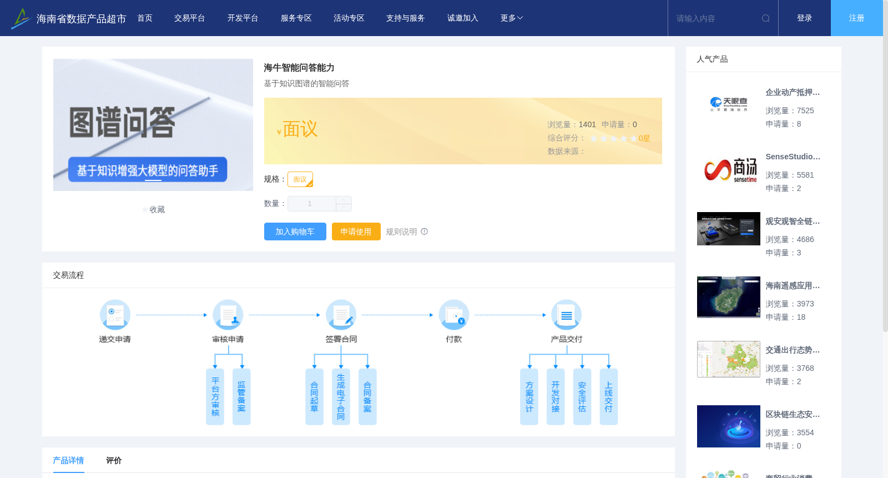This screenshot has height=478, width=888.
Task: Click the 人气产品 panel heading
Action: click(712, 59)
